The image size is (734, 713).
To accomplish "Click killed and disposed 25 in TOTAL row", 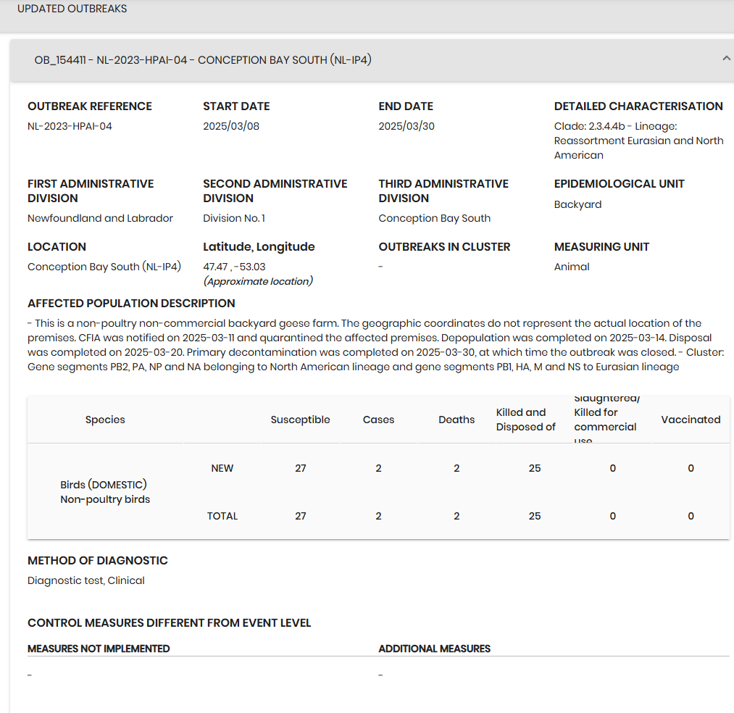I will (535, 516).
